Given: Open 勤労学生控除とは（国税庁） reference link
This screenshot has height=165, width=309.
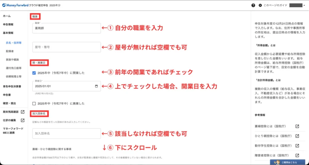Looking at the screenshot, I should 273,145.
